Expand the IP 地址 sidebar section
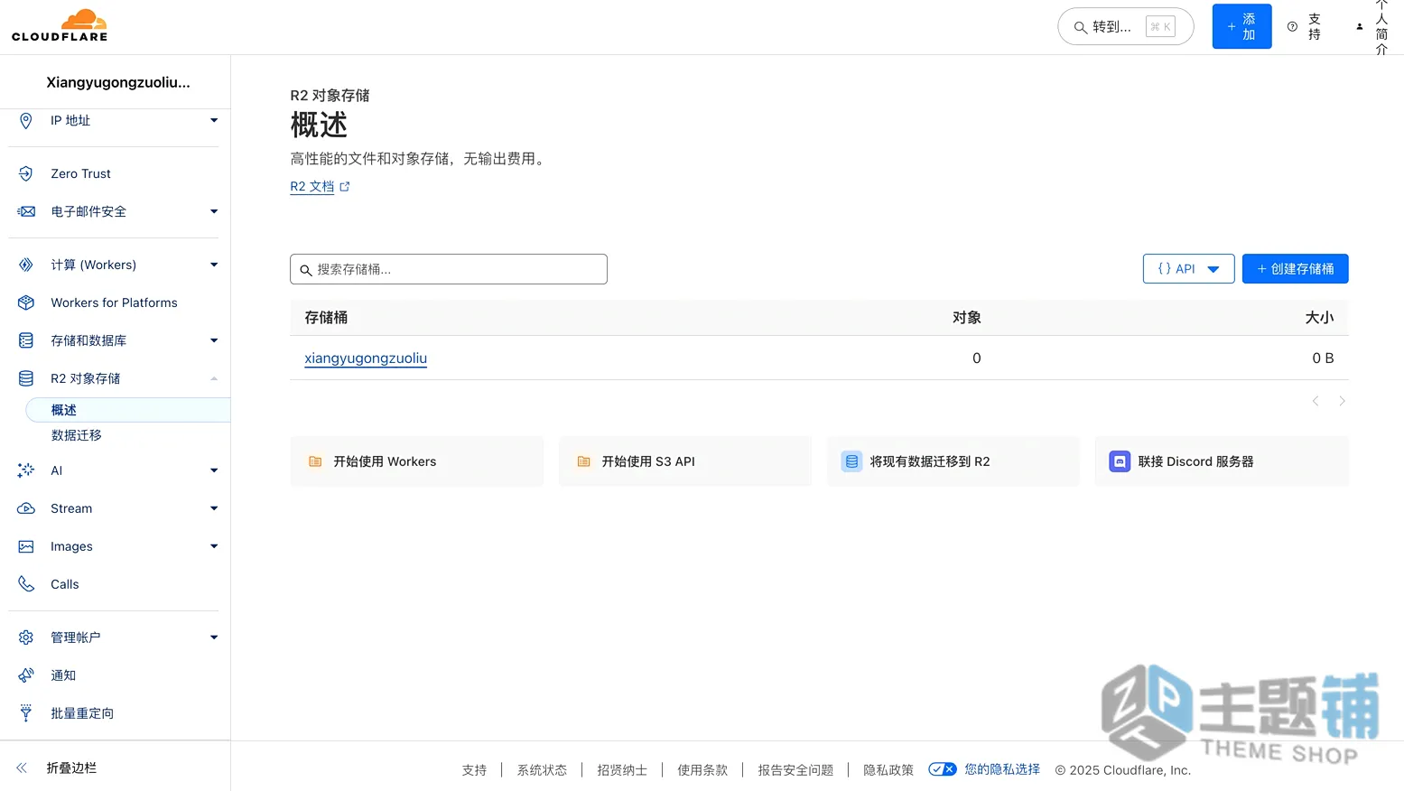The image size is (1404, 791). click(214, 120)
